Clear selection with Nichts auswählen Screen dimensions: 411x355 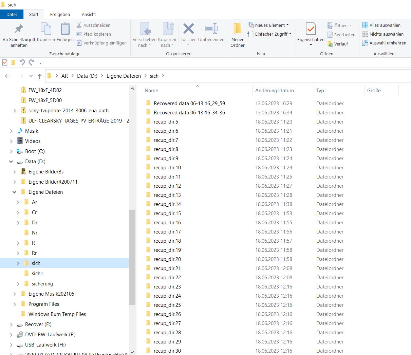383,34
